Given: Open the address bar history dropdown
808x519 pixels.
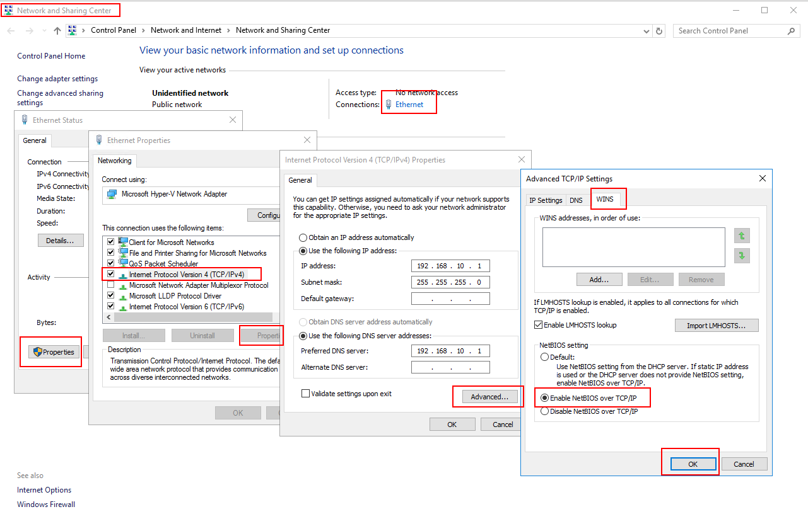Looking at the screenshot, I should tap(647, 31).
